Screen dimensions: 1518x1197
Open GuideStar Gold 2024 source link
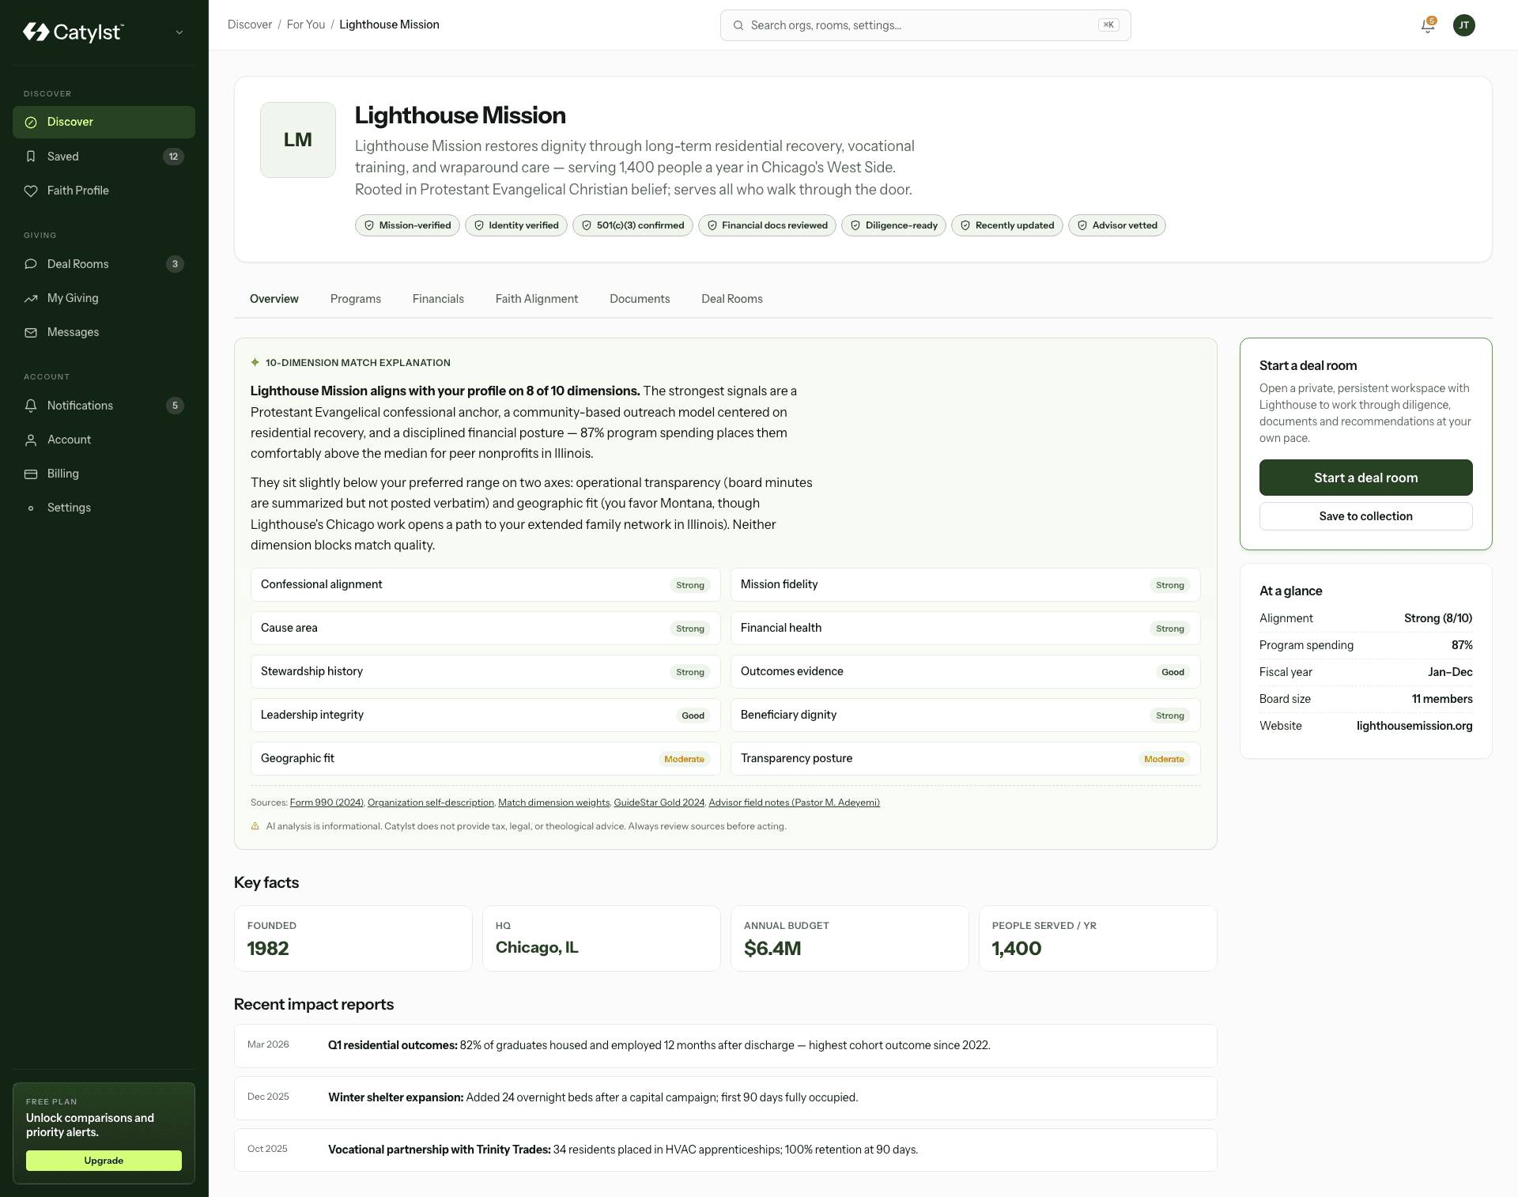pyautogui.click(x=659, y=802)
